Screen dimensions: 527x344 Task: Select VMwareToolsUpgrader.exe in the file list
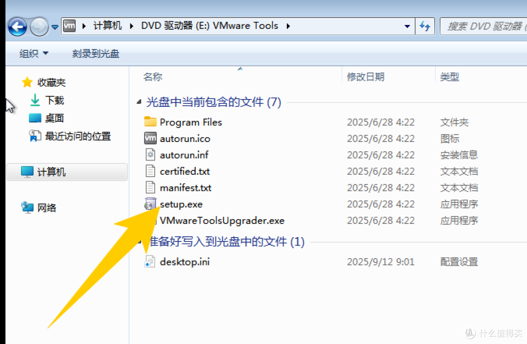(x=222, y=221)
